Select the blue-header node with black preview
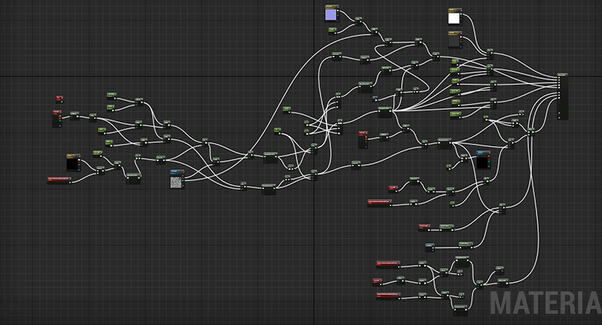The image size is (602, 325). (x=483, y=159)
